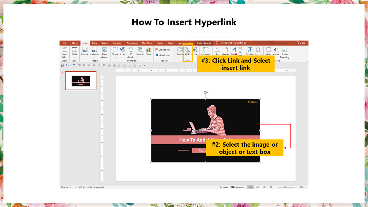Click the Tell me lightbulb icon
This screenshot has width=368, height=207.
point(217,43)
